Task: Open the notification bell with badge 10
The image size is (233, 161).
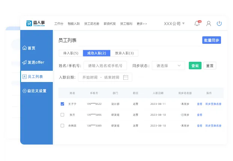Action: (x=198, y=23)
